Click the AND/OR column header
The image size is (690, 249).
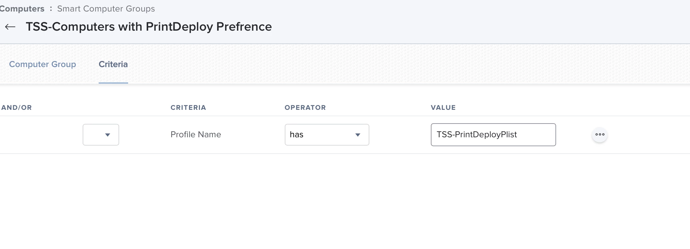pos(17,108)
